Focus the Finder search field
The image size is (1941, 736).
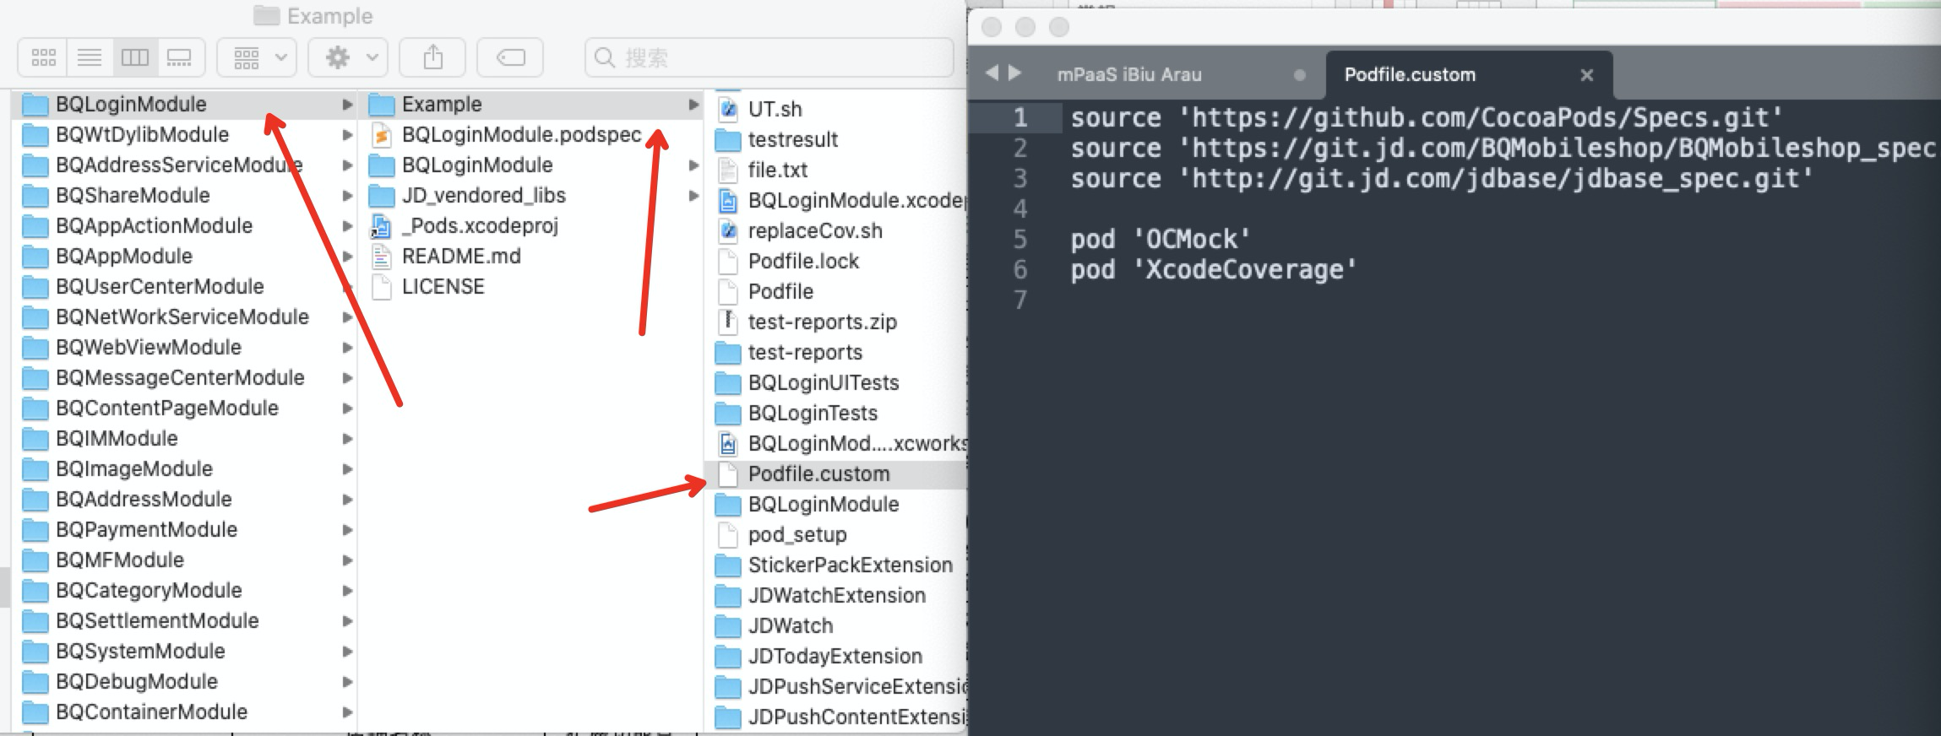[769, 57]
